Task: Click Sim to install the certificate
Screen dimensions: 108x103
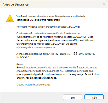Action: point(72,97)
